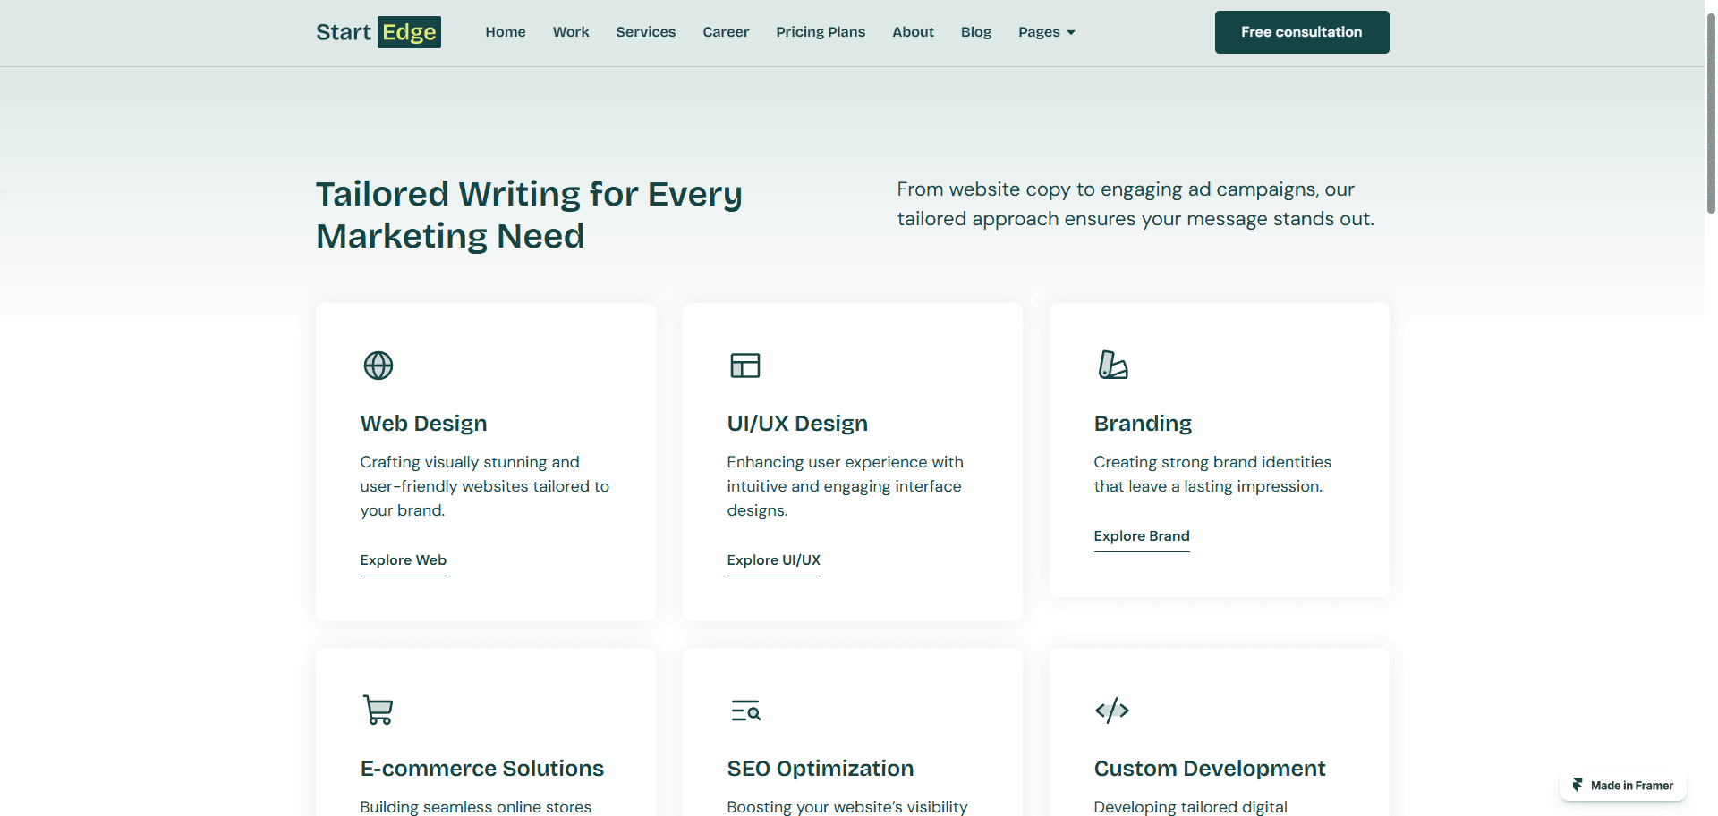Click the globe icon on Web Design card

(378, 366)
